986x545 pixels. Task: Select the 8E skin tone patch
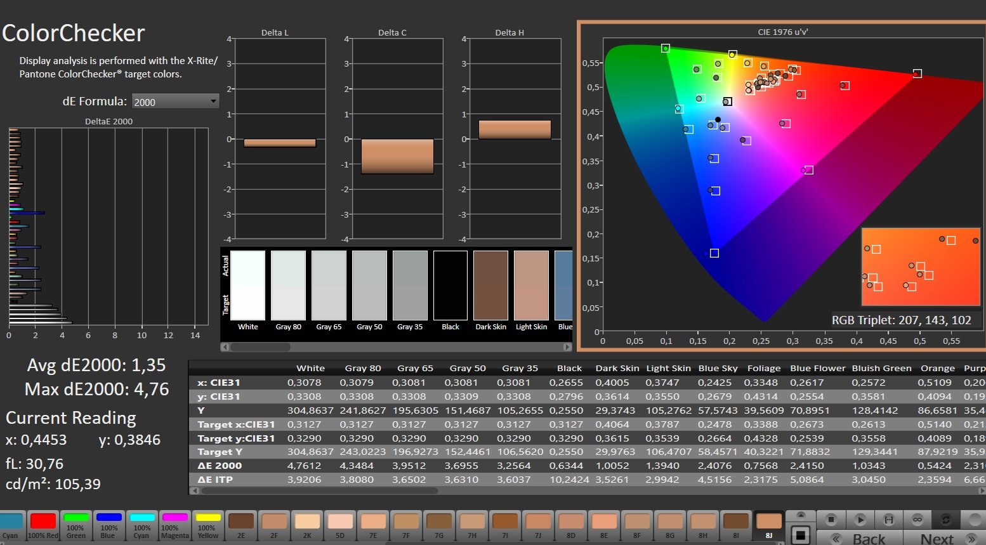click(x=604, y=525)
